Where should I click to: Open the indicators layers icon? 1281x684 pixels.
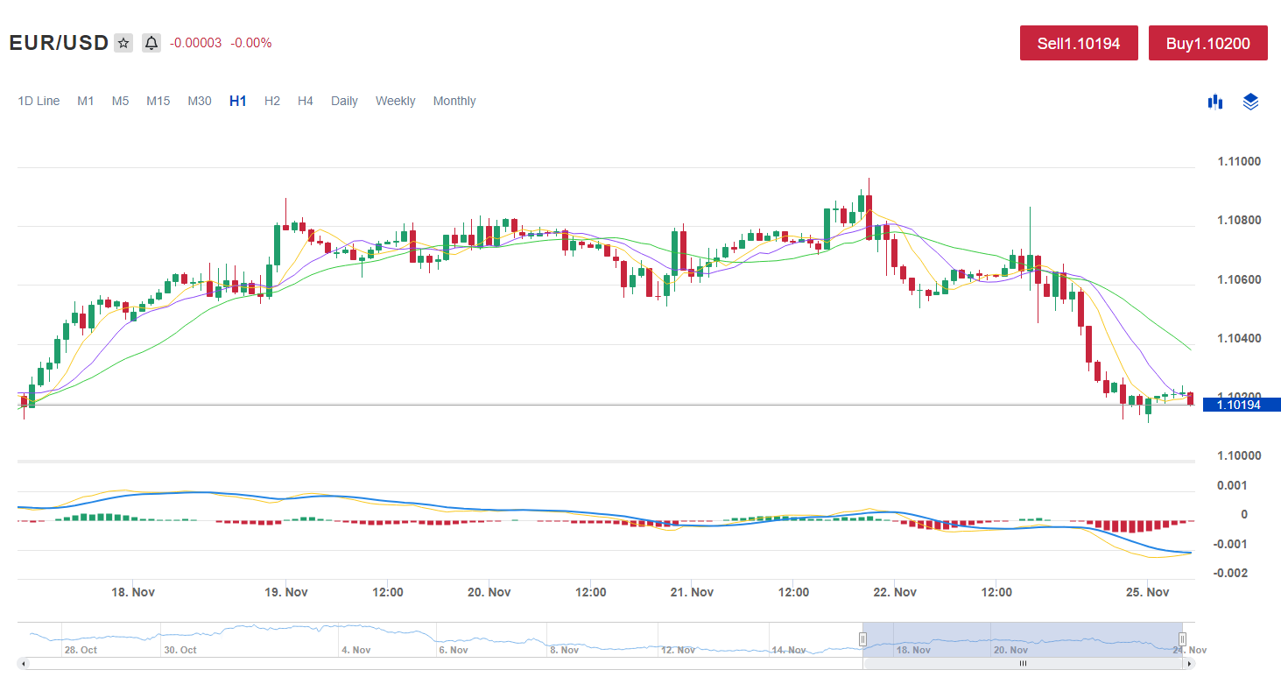point(1250,102)
